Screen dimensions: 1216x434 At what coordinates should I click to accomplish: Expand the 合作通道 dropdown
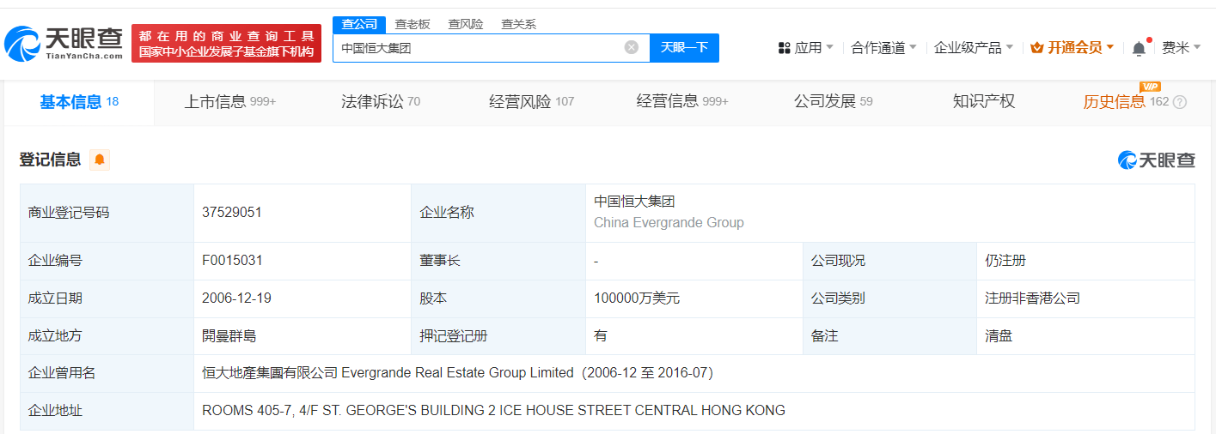click(x=883, y=48)
